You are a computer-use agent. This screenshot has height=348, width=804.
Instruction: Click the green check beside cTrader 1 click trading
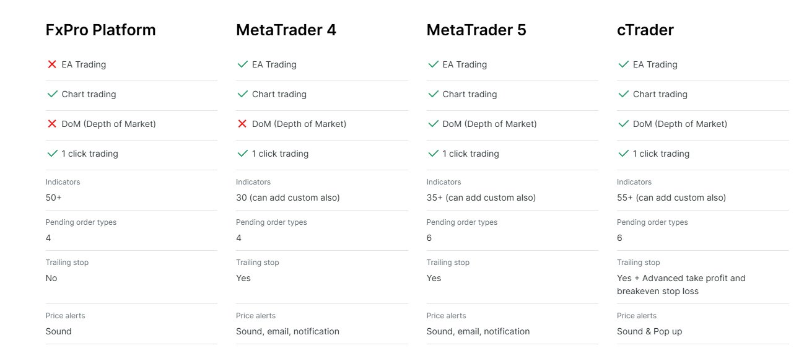click(623, 154)
